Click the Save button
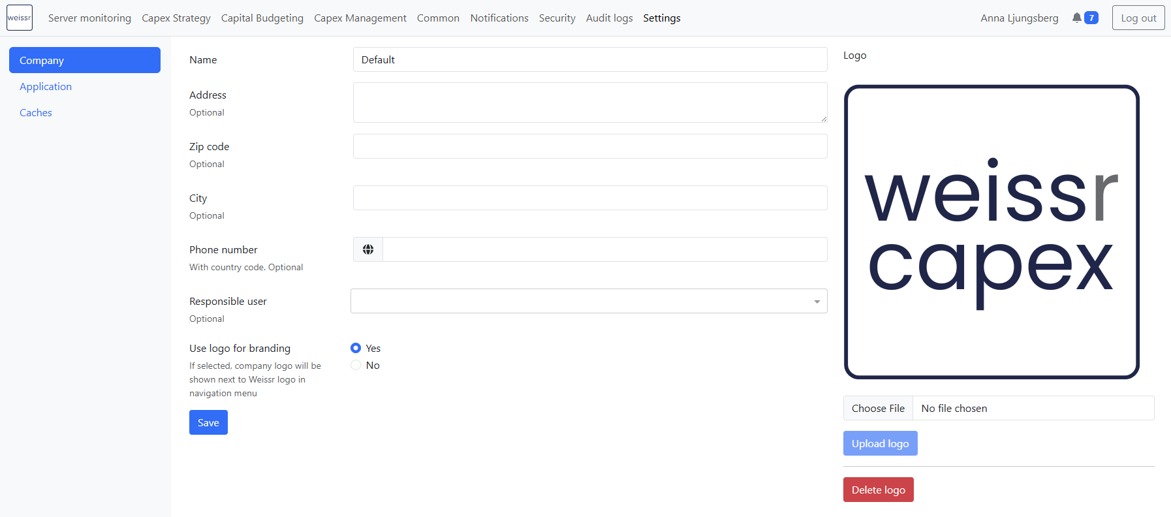1171x517 pixels. (208, 422)
